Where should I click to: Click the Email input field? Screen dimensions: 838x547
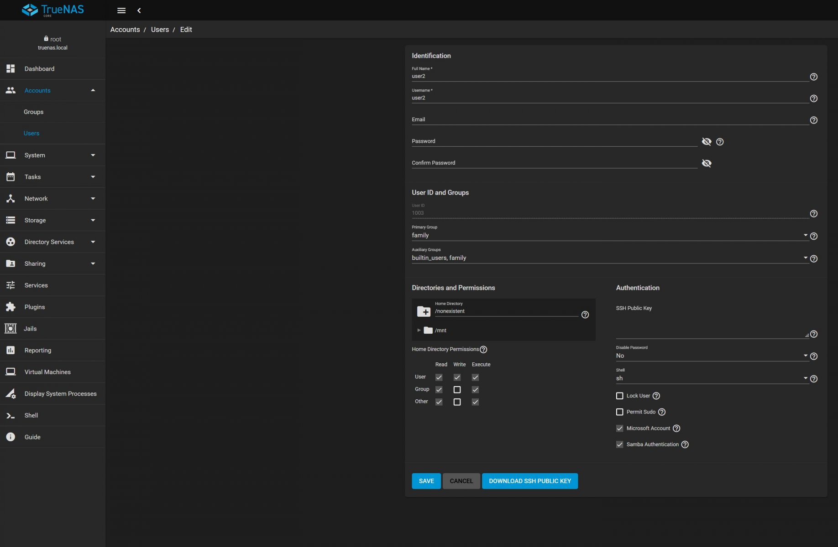[x=610, y=119]
